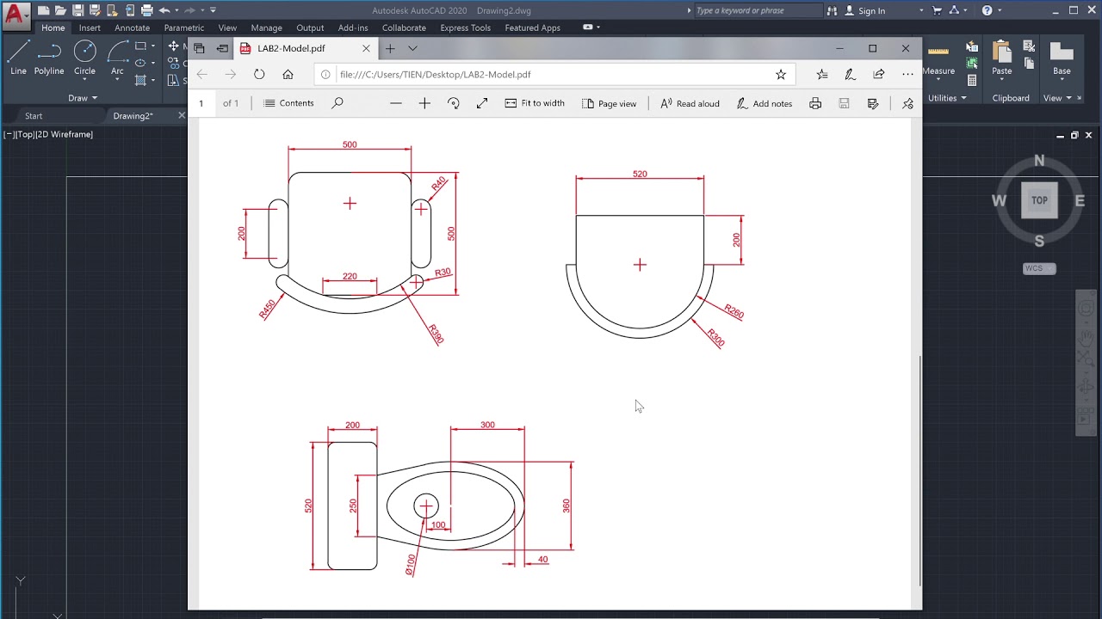1102x619 pixels.
Task: Click the browser Home icon
Action: click(288, 74)
